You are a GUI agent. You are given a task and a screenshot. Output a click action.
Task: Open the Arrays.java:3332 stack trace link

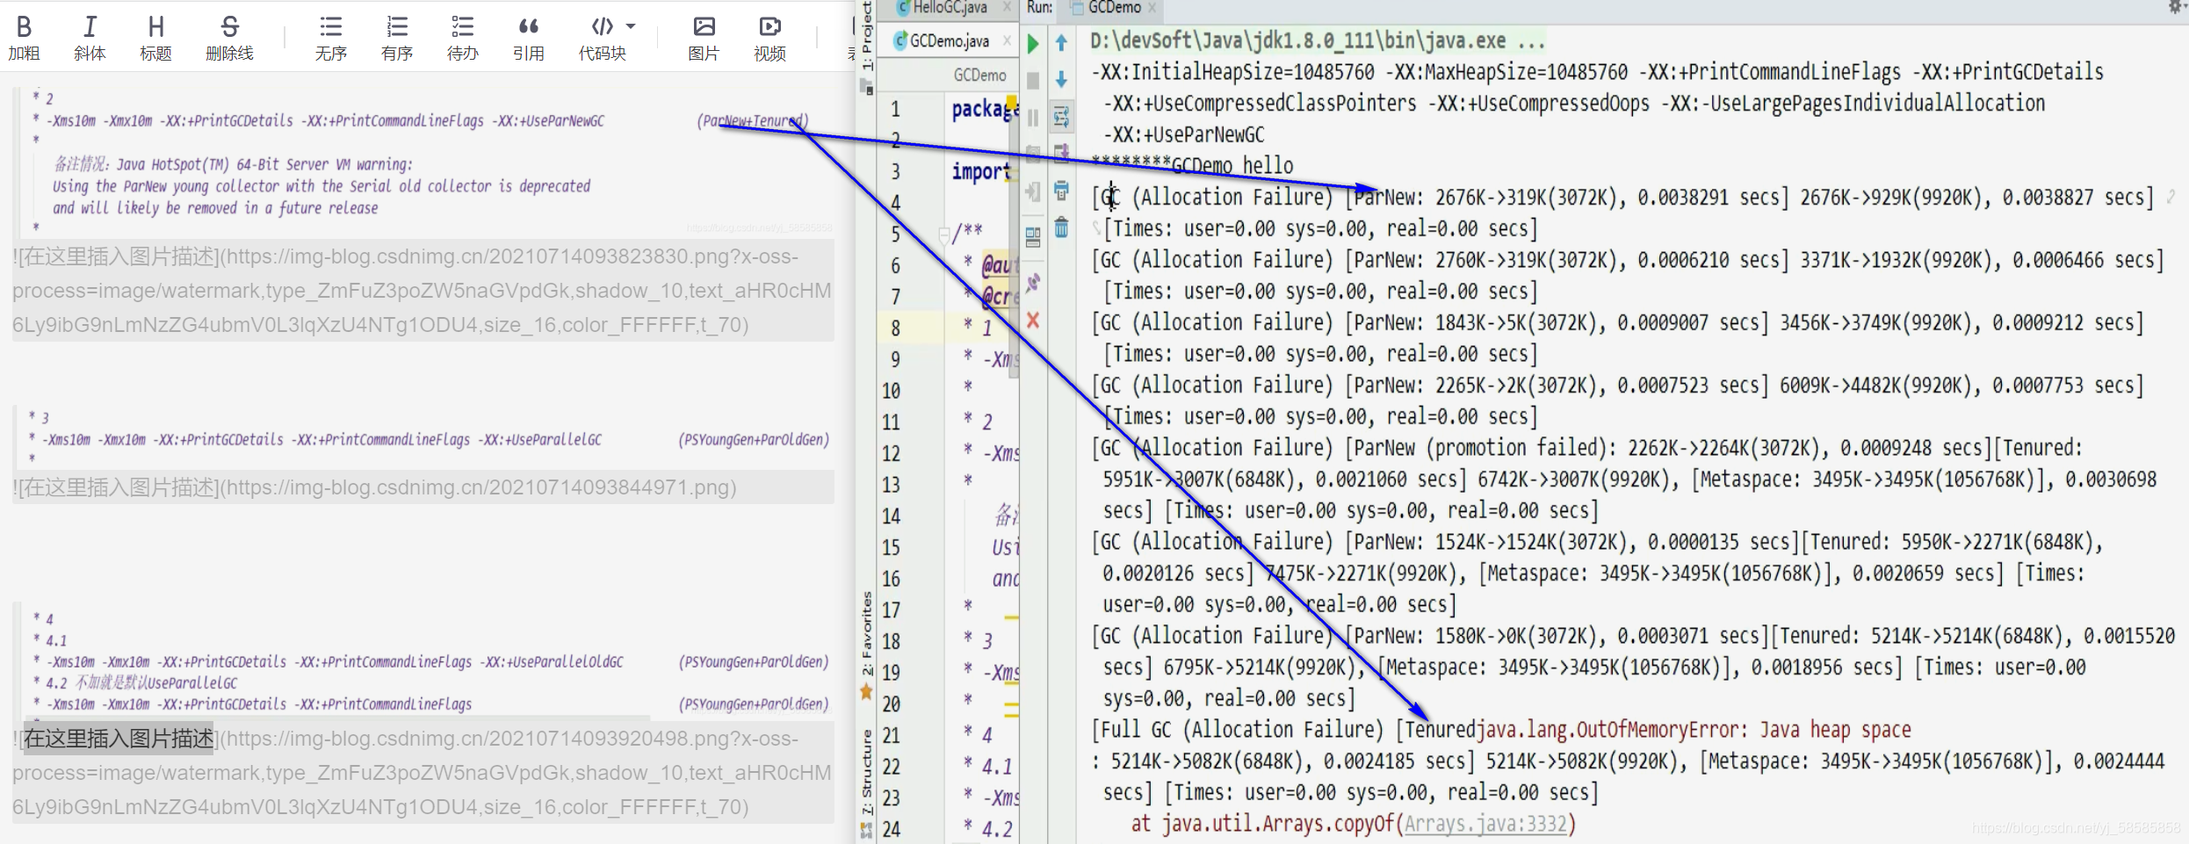point(1485,824)
